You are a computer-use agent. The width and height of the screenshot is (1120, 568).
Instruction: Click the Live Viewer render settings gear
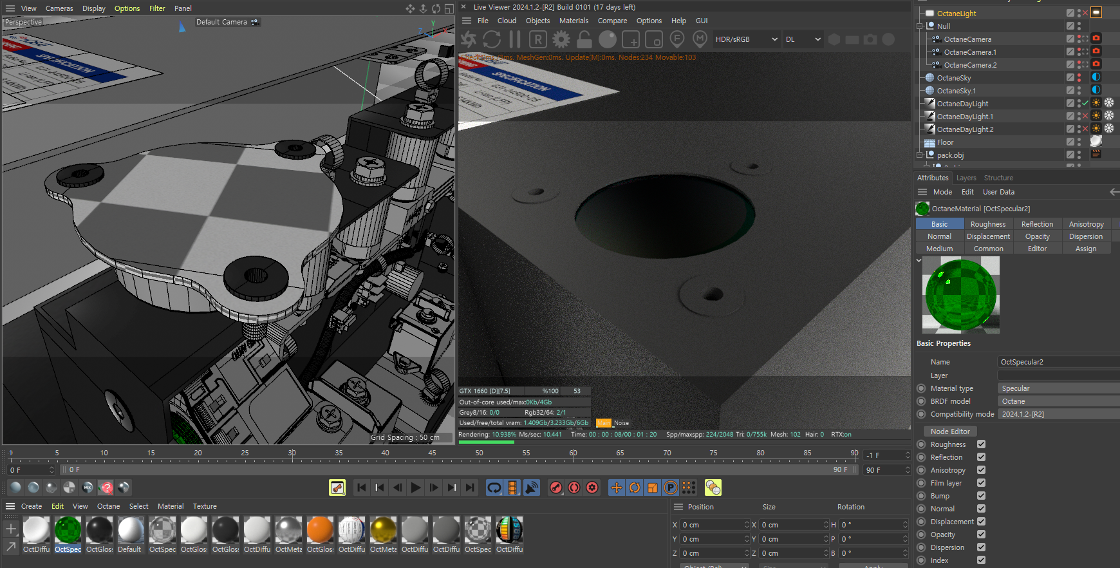click(x=561, y=40)
